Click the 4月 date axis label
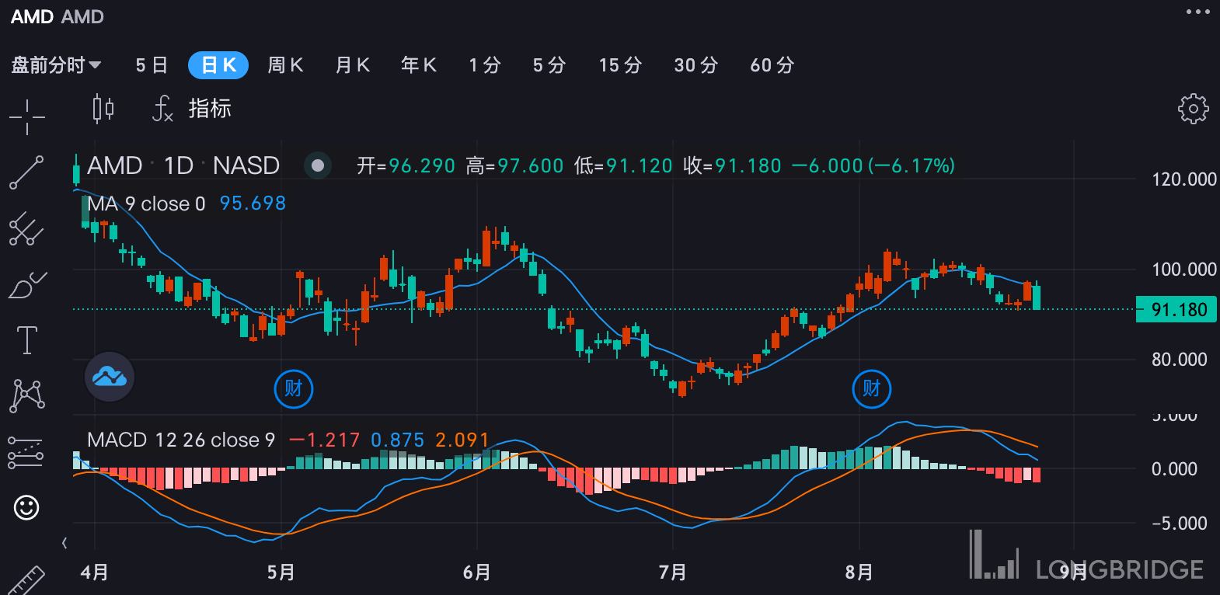This screenshot has height=595, width=1220. coord(95,572)
